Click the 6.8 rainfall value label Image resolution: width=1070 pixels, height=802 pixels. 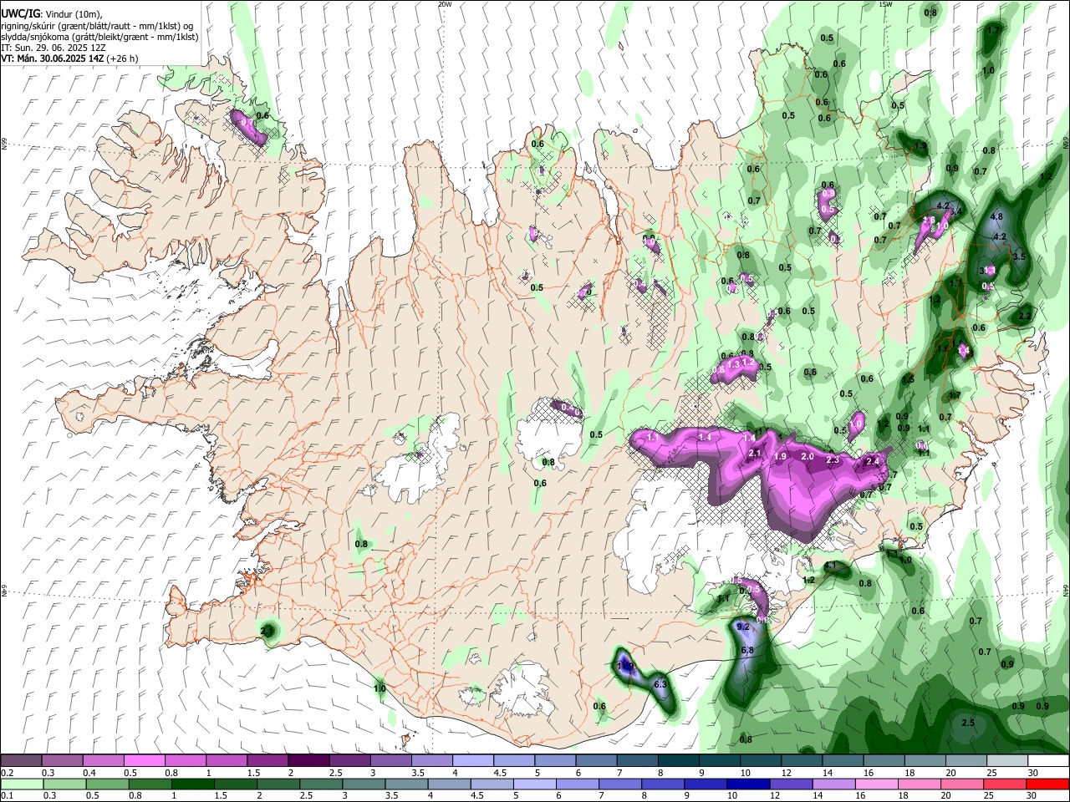(x=747, y=650)
